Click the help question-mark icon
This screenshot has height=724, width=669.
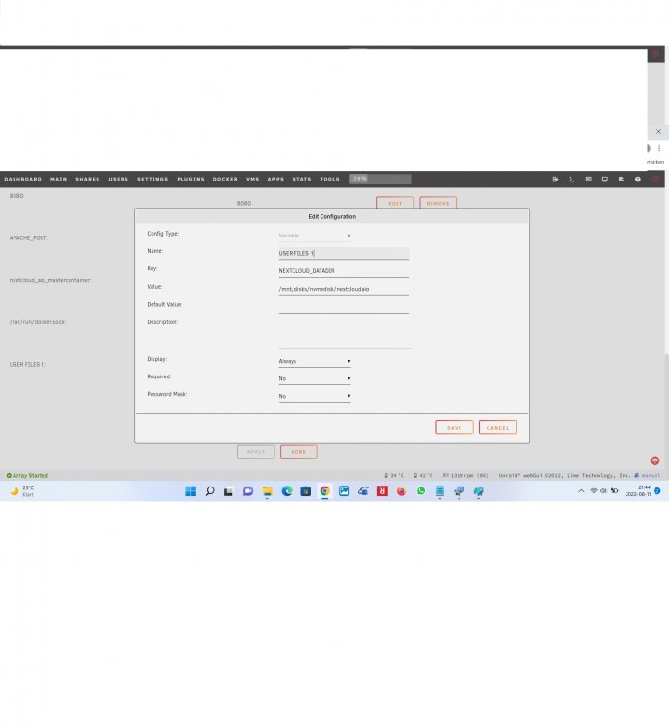(637, 180)
